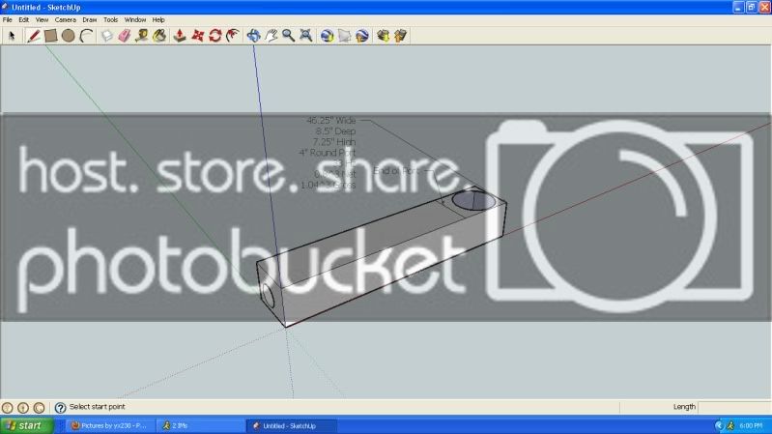Select the Offset tool

coord(233,36)
